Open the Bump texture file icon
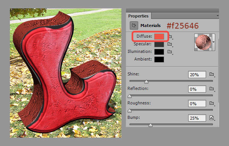This screenshot has width=229, height=146. coord(212,118)
